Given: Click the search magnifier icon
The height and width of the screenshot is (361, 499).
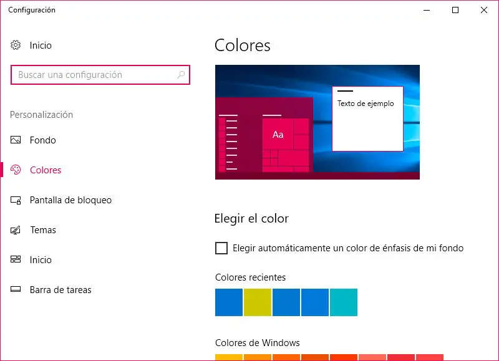Looking at the screenshot, I should tap(181, 75).
